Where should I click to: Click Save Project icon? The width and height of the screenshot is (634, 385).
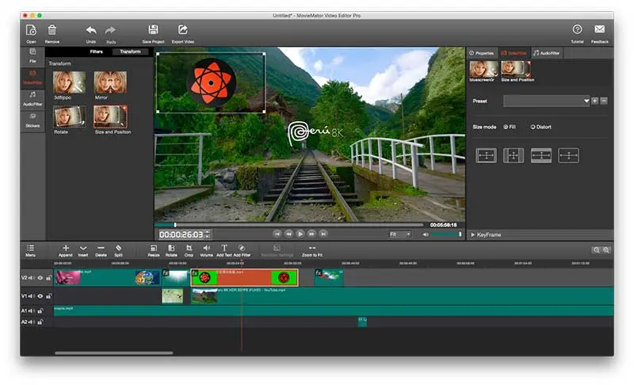point(153,29)
